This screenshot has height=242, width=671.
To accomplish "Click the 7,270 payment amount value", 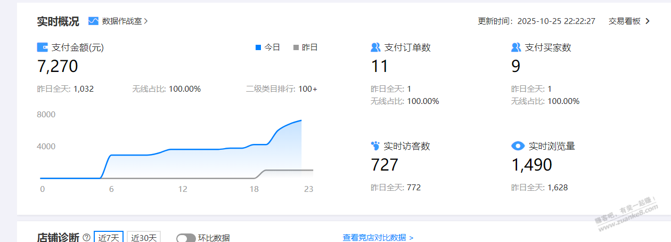I will [58, 66].
